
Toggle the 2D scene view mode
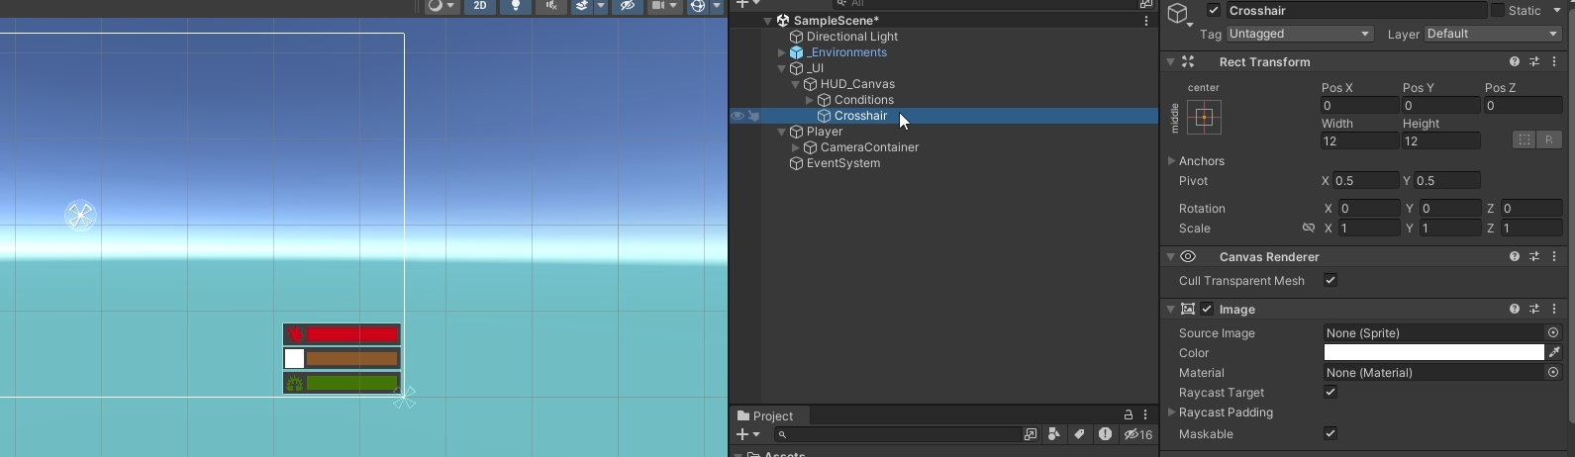(480, 6)
